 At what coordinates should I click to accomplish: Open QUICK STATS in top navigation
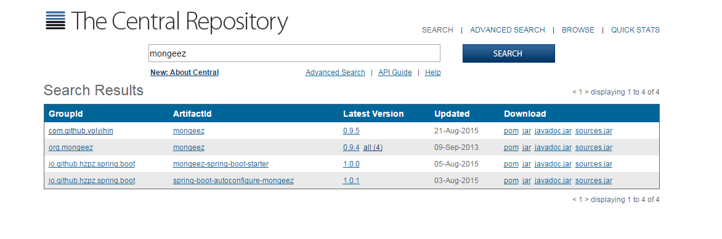(x=635, y=30)
